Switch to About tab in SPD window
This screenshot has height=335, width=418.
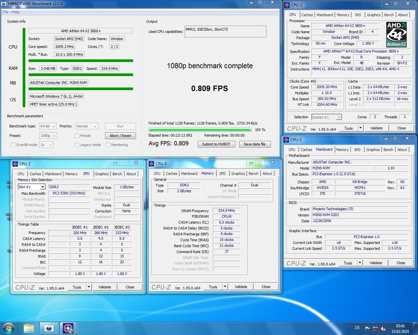point(131,174)
